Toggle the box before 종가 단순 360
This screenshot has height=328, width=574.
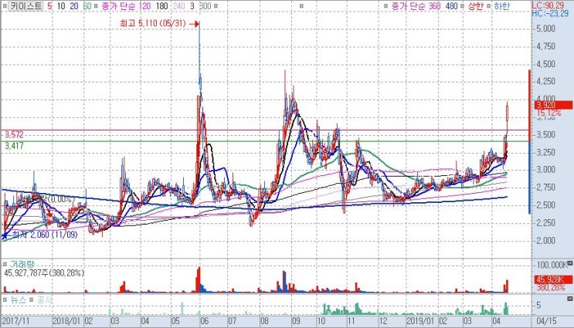tap(386, 6)
